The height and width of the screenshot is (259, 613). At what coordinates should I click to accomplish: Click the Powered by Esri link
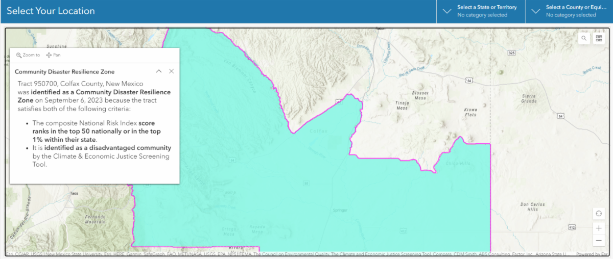tap(592, 254)
